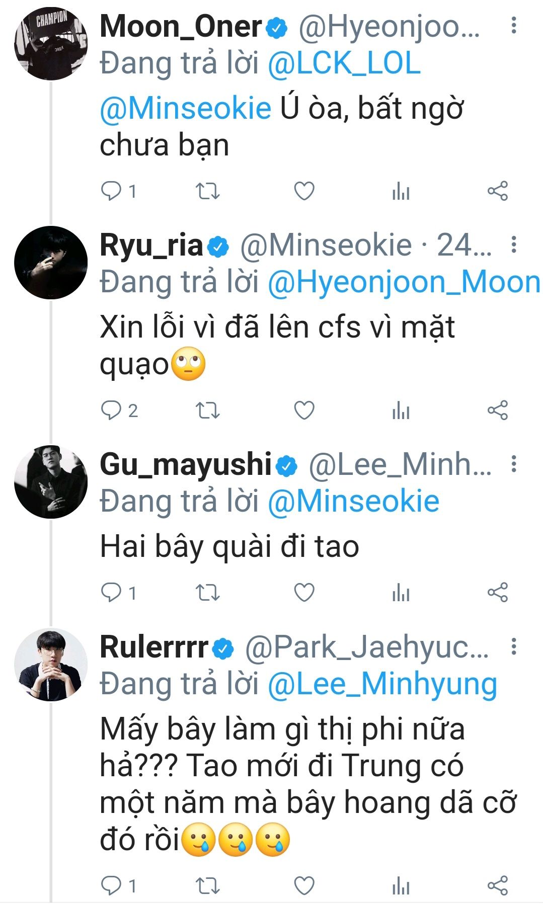Tap Rulerrrr's avatar photo
Viewport: 543px width, 904px height.
[x=51, y=665]
